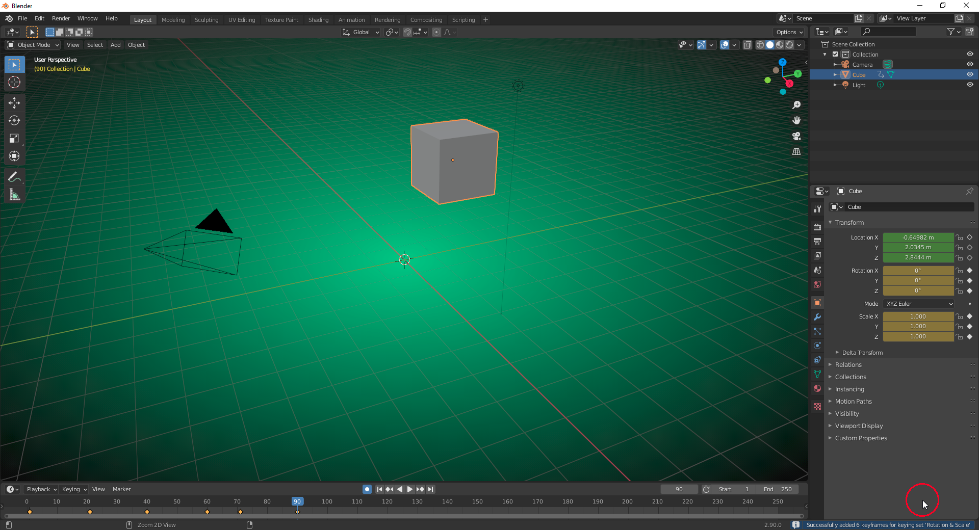Open the Object Mode dropdown
This screenshot has height=530, width=979.
point(33,45)
